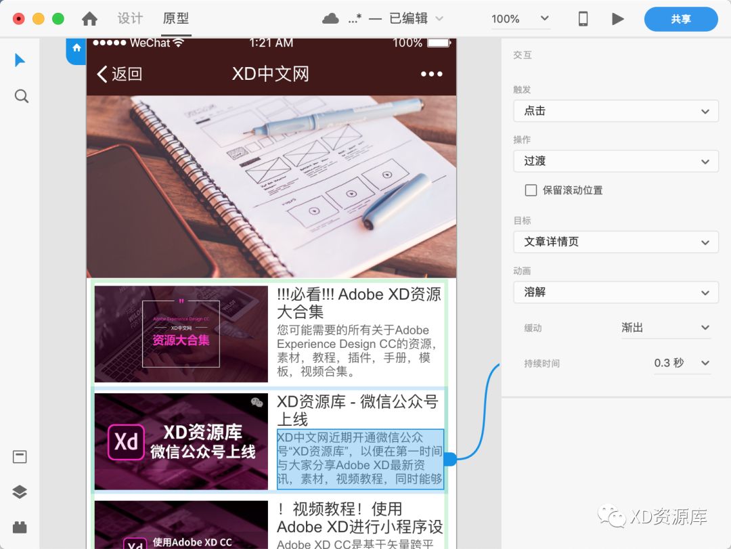Select the title '视频教程！使用Adobe XD进行小程序设'
731x549 pixels.
pyautogui.click(x=360, y=518)
